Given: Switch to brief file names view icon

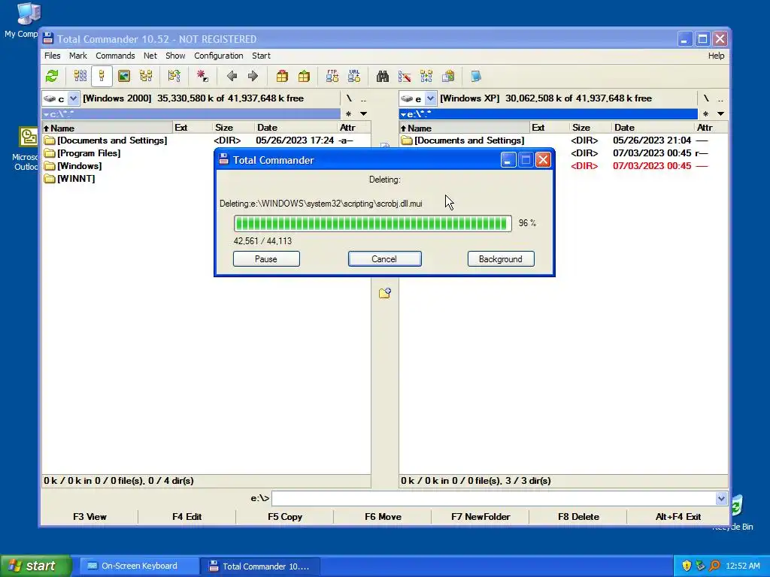Looking at the screenshot, I should point(80,76).
